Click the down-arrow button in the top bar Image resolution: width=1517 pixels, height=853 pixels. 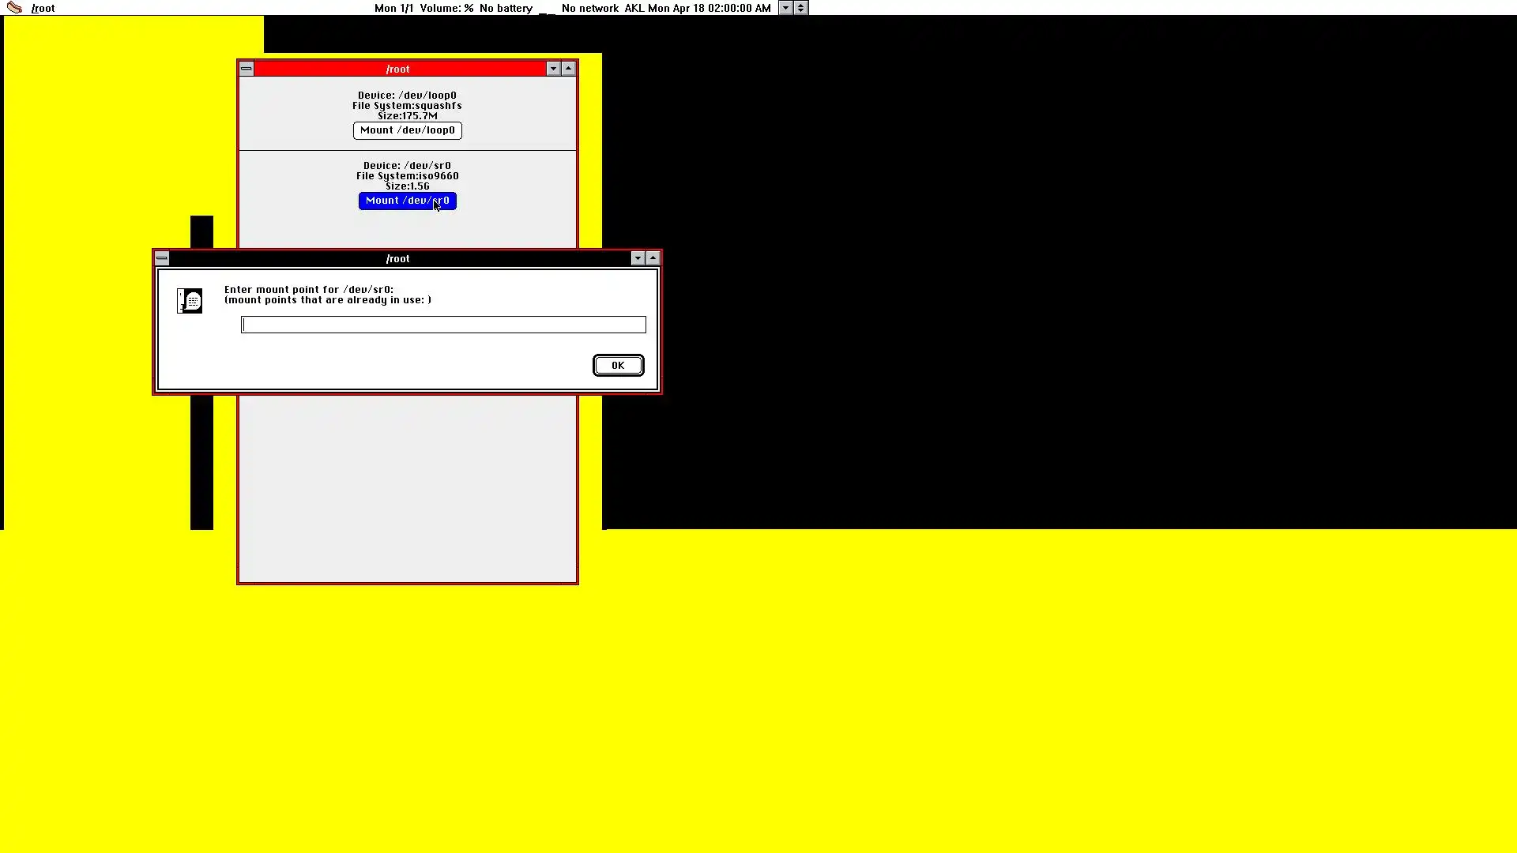pos(785,8)
